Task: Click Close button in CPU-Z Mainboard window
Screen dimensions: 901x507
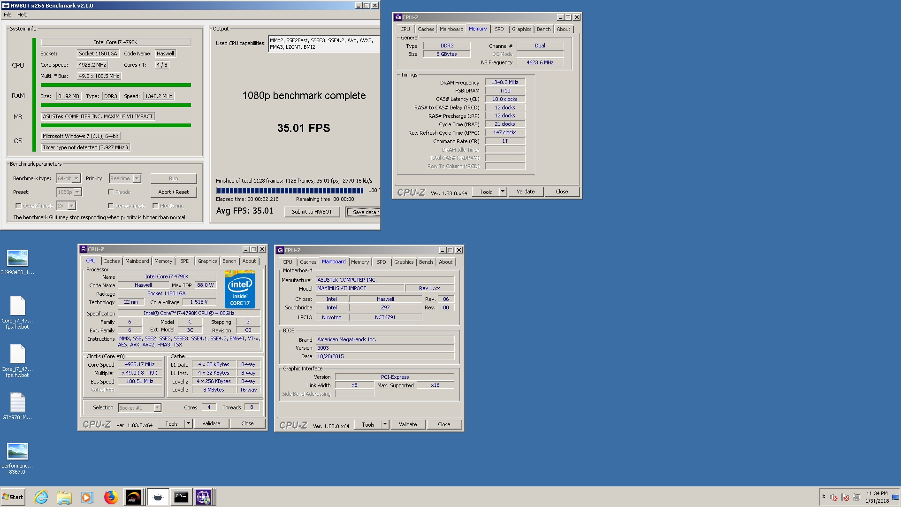Action: [x=444, y=424]
